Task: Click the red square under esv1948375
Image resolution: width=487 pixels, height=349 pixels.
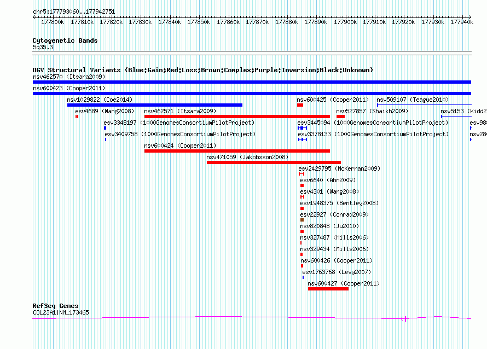Action: pyautogui.click(x=302, y=208)
